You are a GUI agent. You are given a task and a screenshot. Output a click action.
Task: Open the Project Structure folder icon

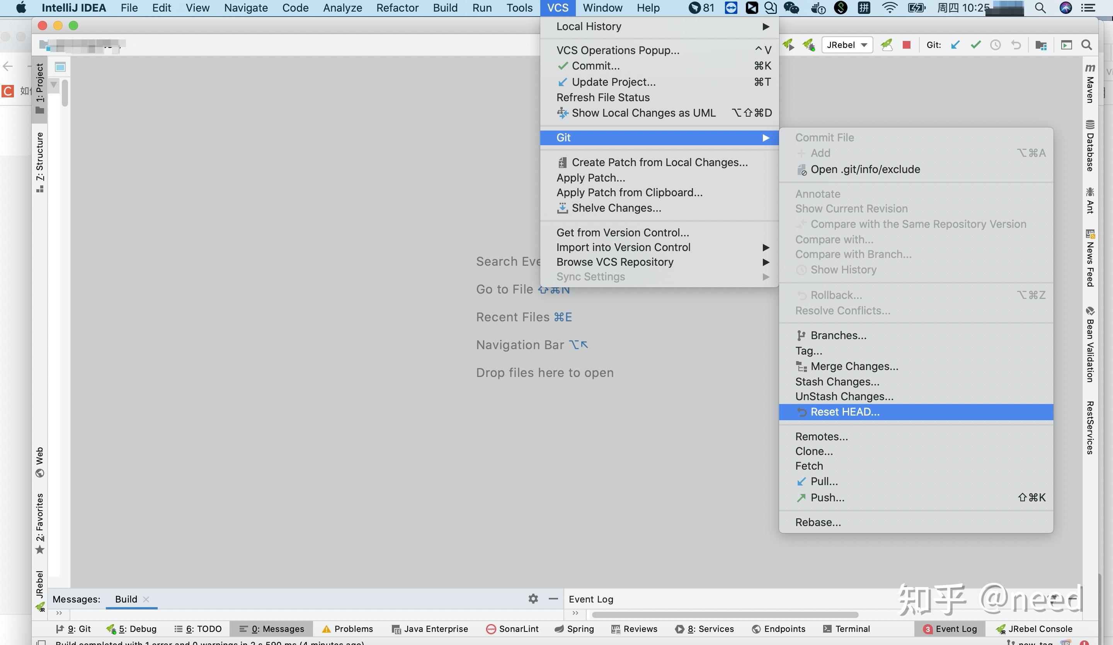tap(1041, 45)
